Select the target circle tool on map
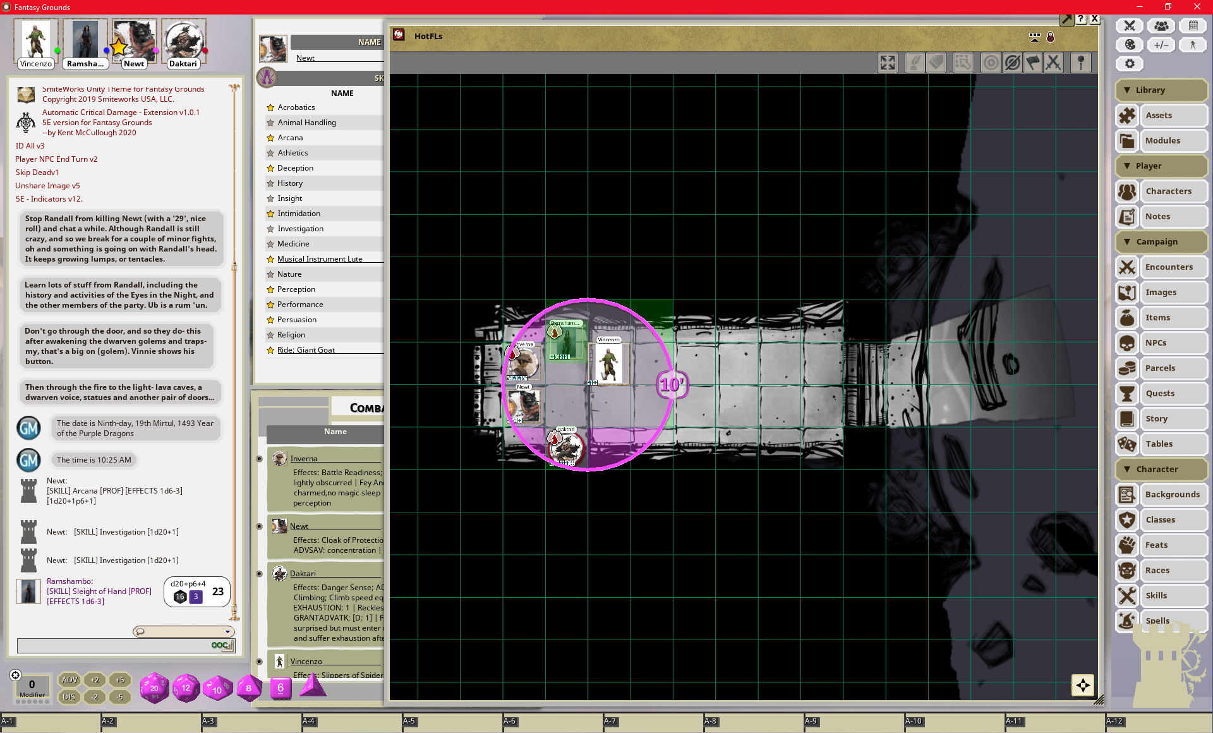The width and height of the screenshot is (1213, 733). 991,63
